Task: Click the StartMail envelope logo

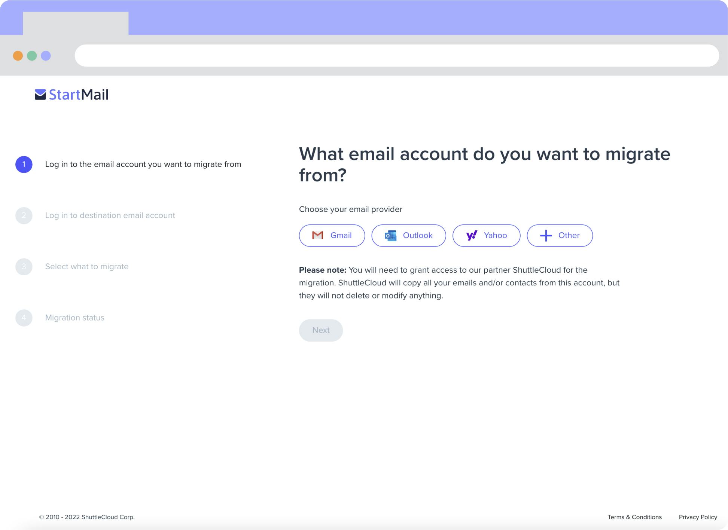Action: point(40,94)
